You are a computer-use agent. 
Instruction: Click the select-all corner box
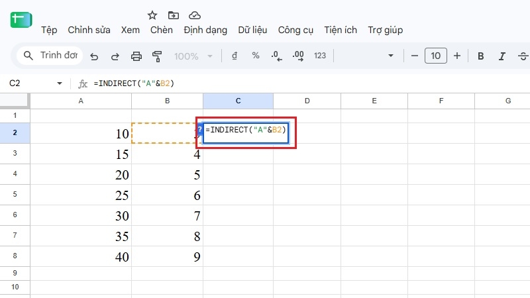coord(14,101)
